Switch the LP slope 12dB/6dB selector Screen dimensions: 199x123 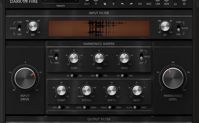point(178,28)
